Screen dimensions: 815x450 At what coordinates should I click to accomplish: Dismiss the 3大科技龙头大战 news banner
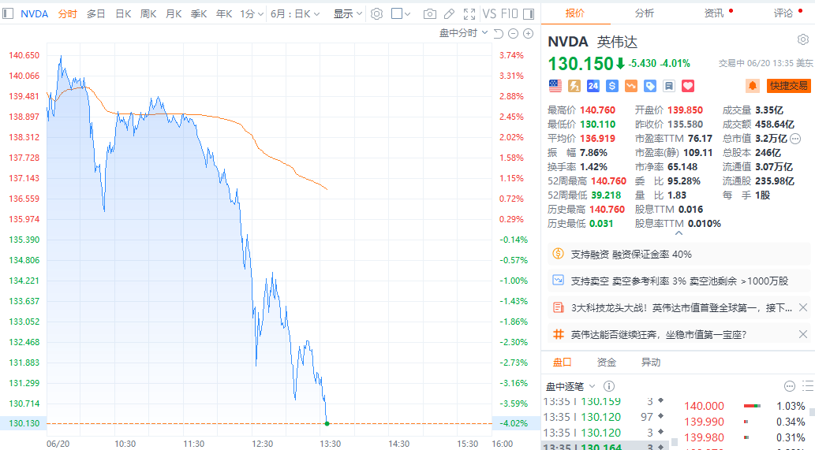pos(803,308)
